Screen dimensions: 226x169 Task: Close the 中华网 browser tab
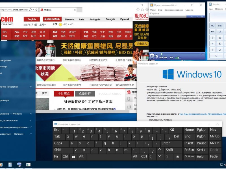tap(75, 10)
